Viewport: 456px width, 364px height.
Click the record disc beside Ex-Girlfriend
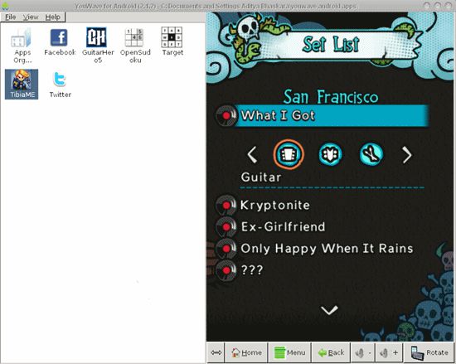click(x=226, y=226)
